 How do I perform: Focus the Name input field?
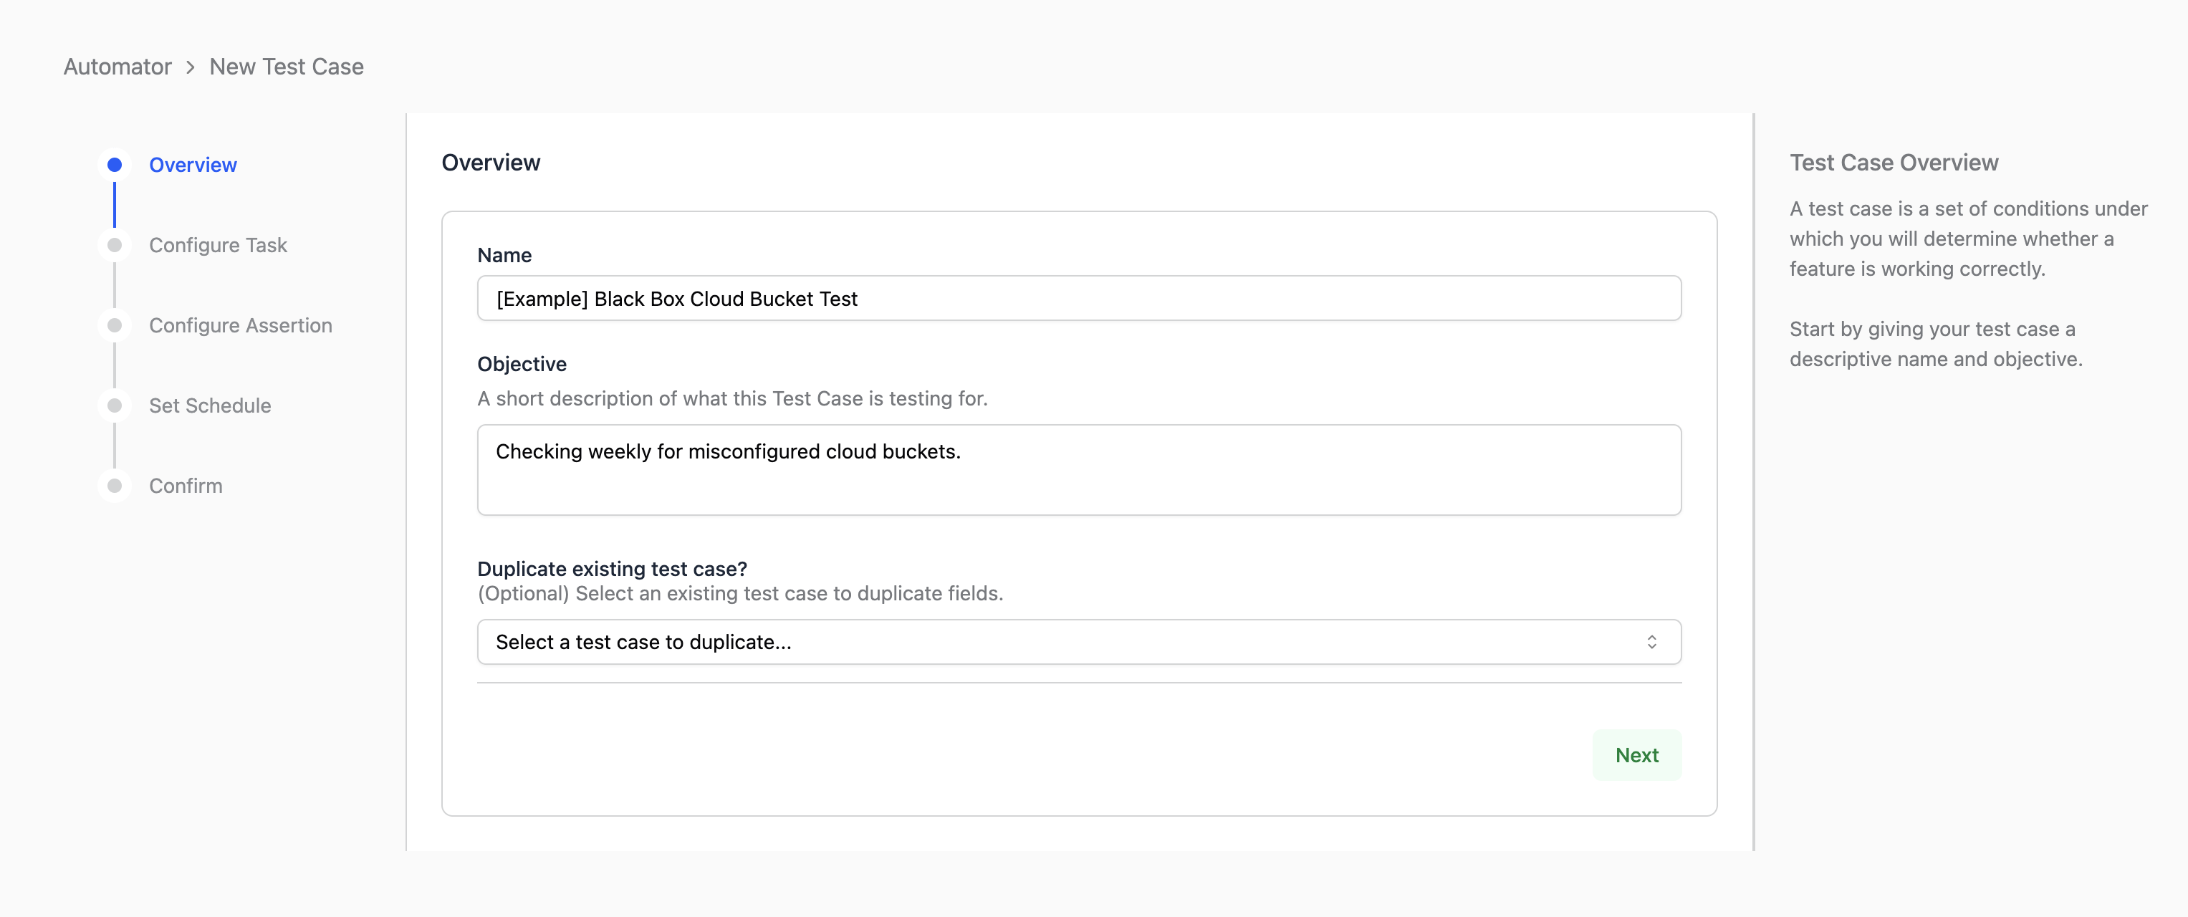pos(1079,299)
